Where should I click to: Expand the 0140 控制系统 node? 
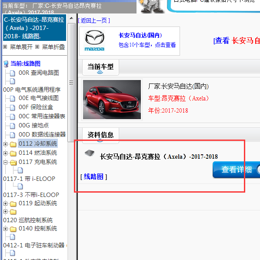point(5,229)
